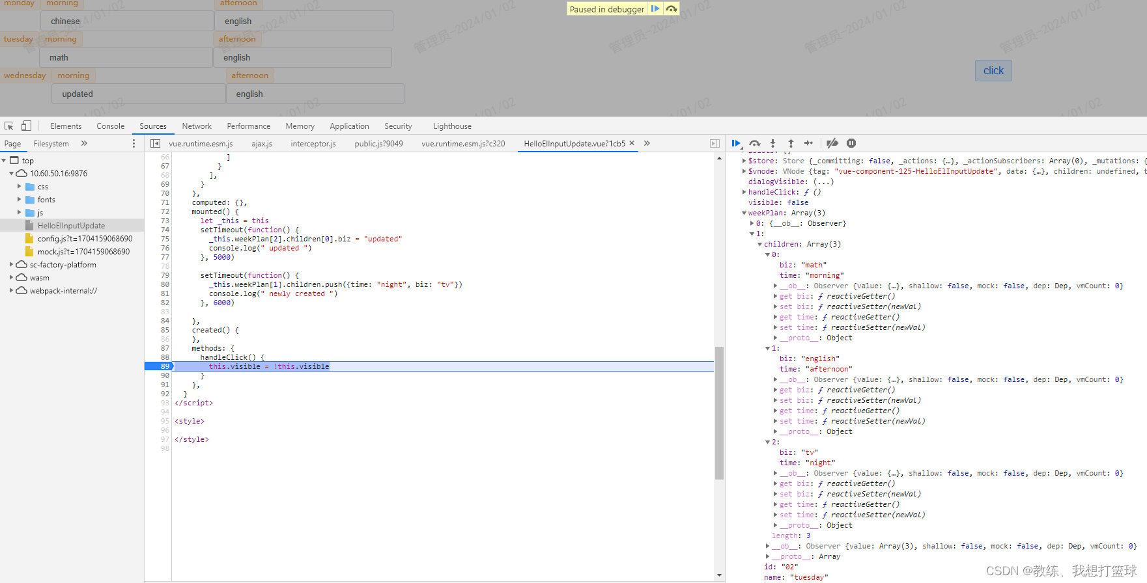1147x583 pixels.
Task: Open the Elements panel tab
Action: (x=66, y=126)
